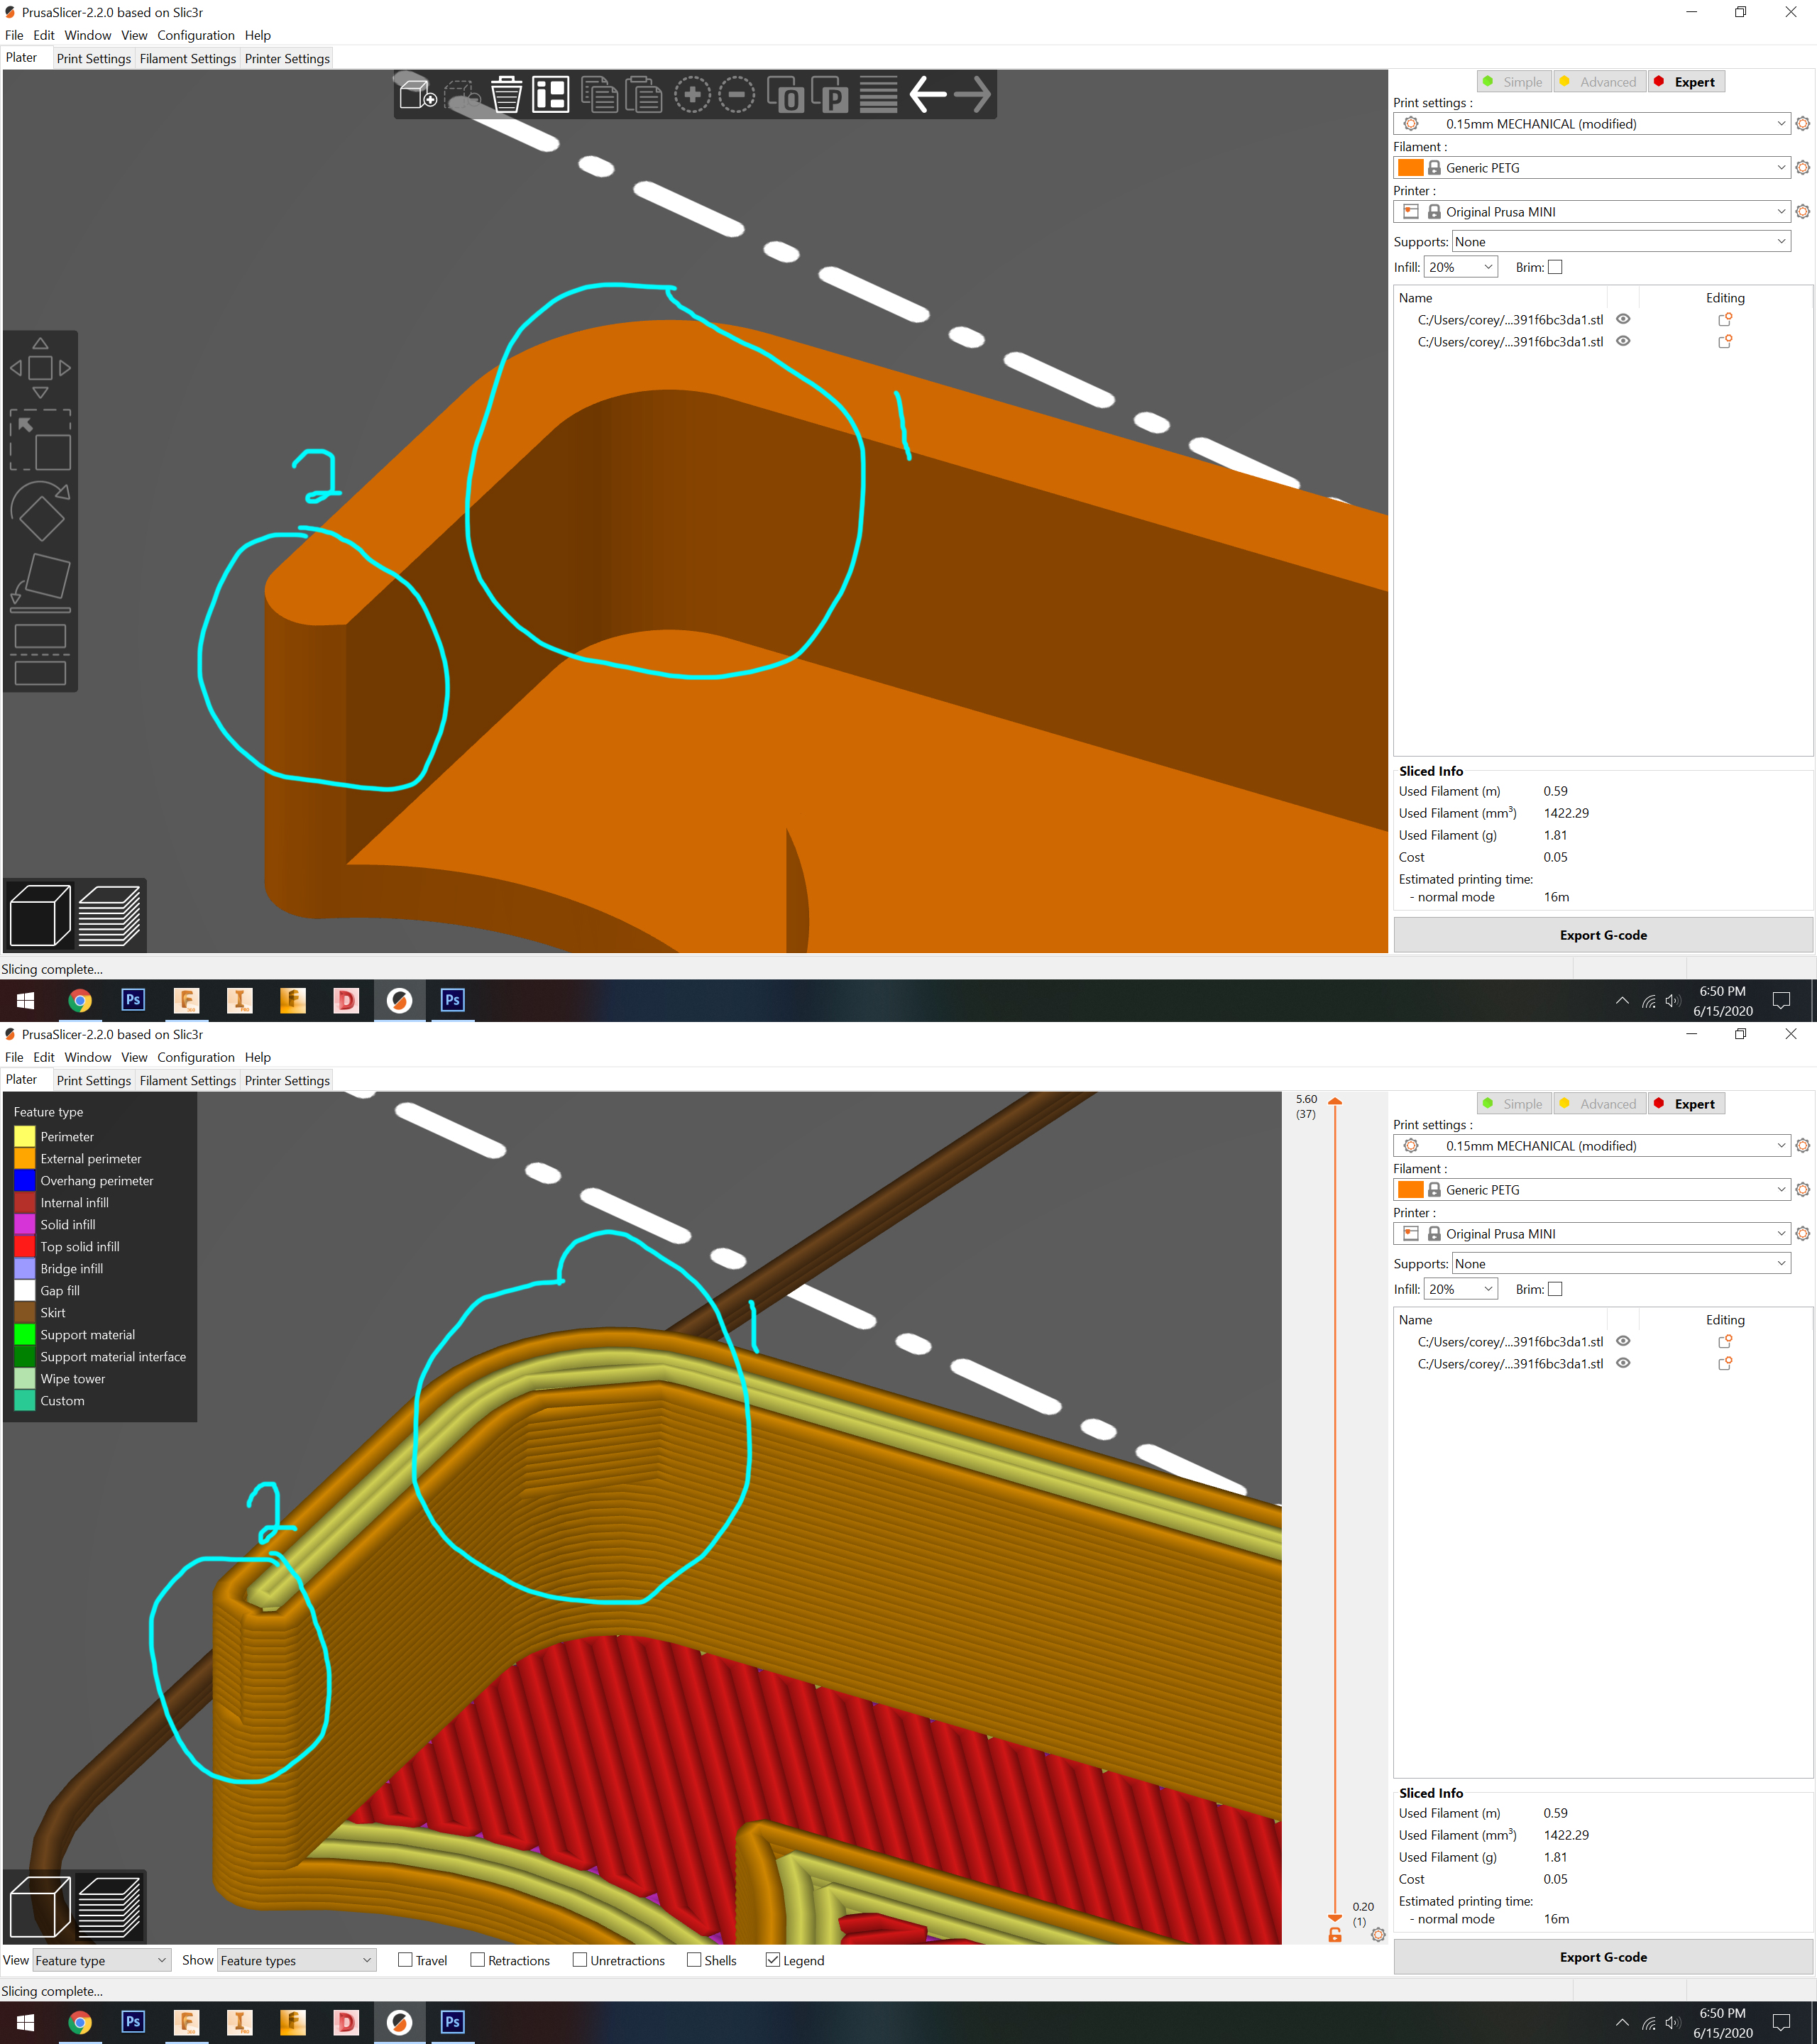Image resolution: width=1817 pixels, height=2044 pixels.
Task: Select the Scale gizmo tool
Action: coord(40,439)
